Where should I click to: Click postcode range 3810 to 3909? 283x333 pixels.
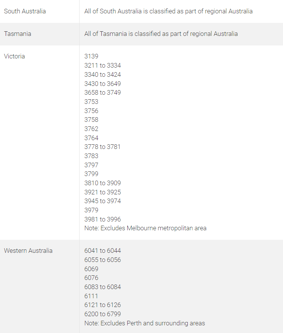[x=102, y=183]
